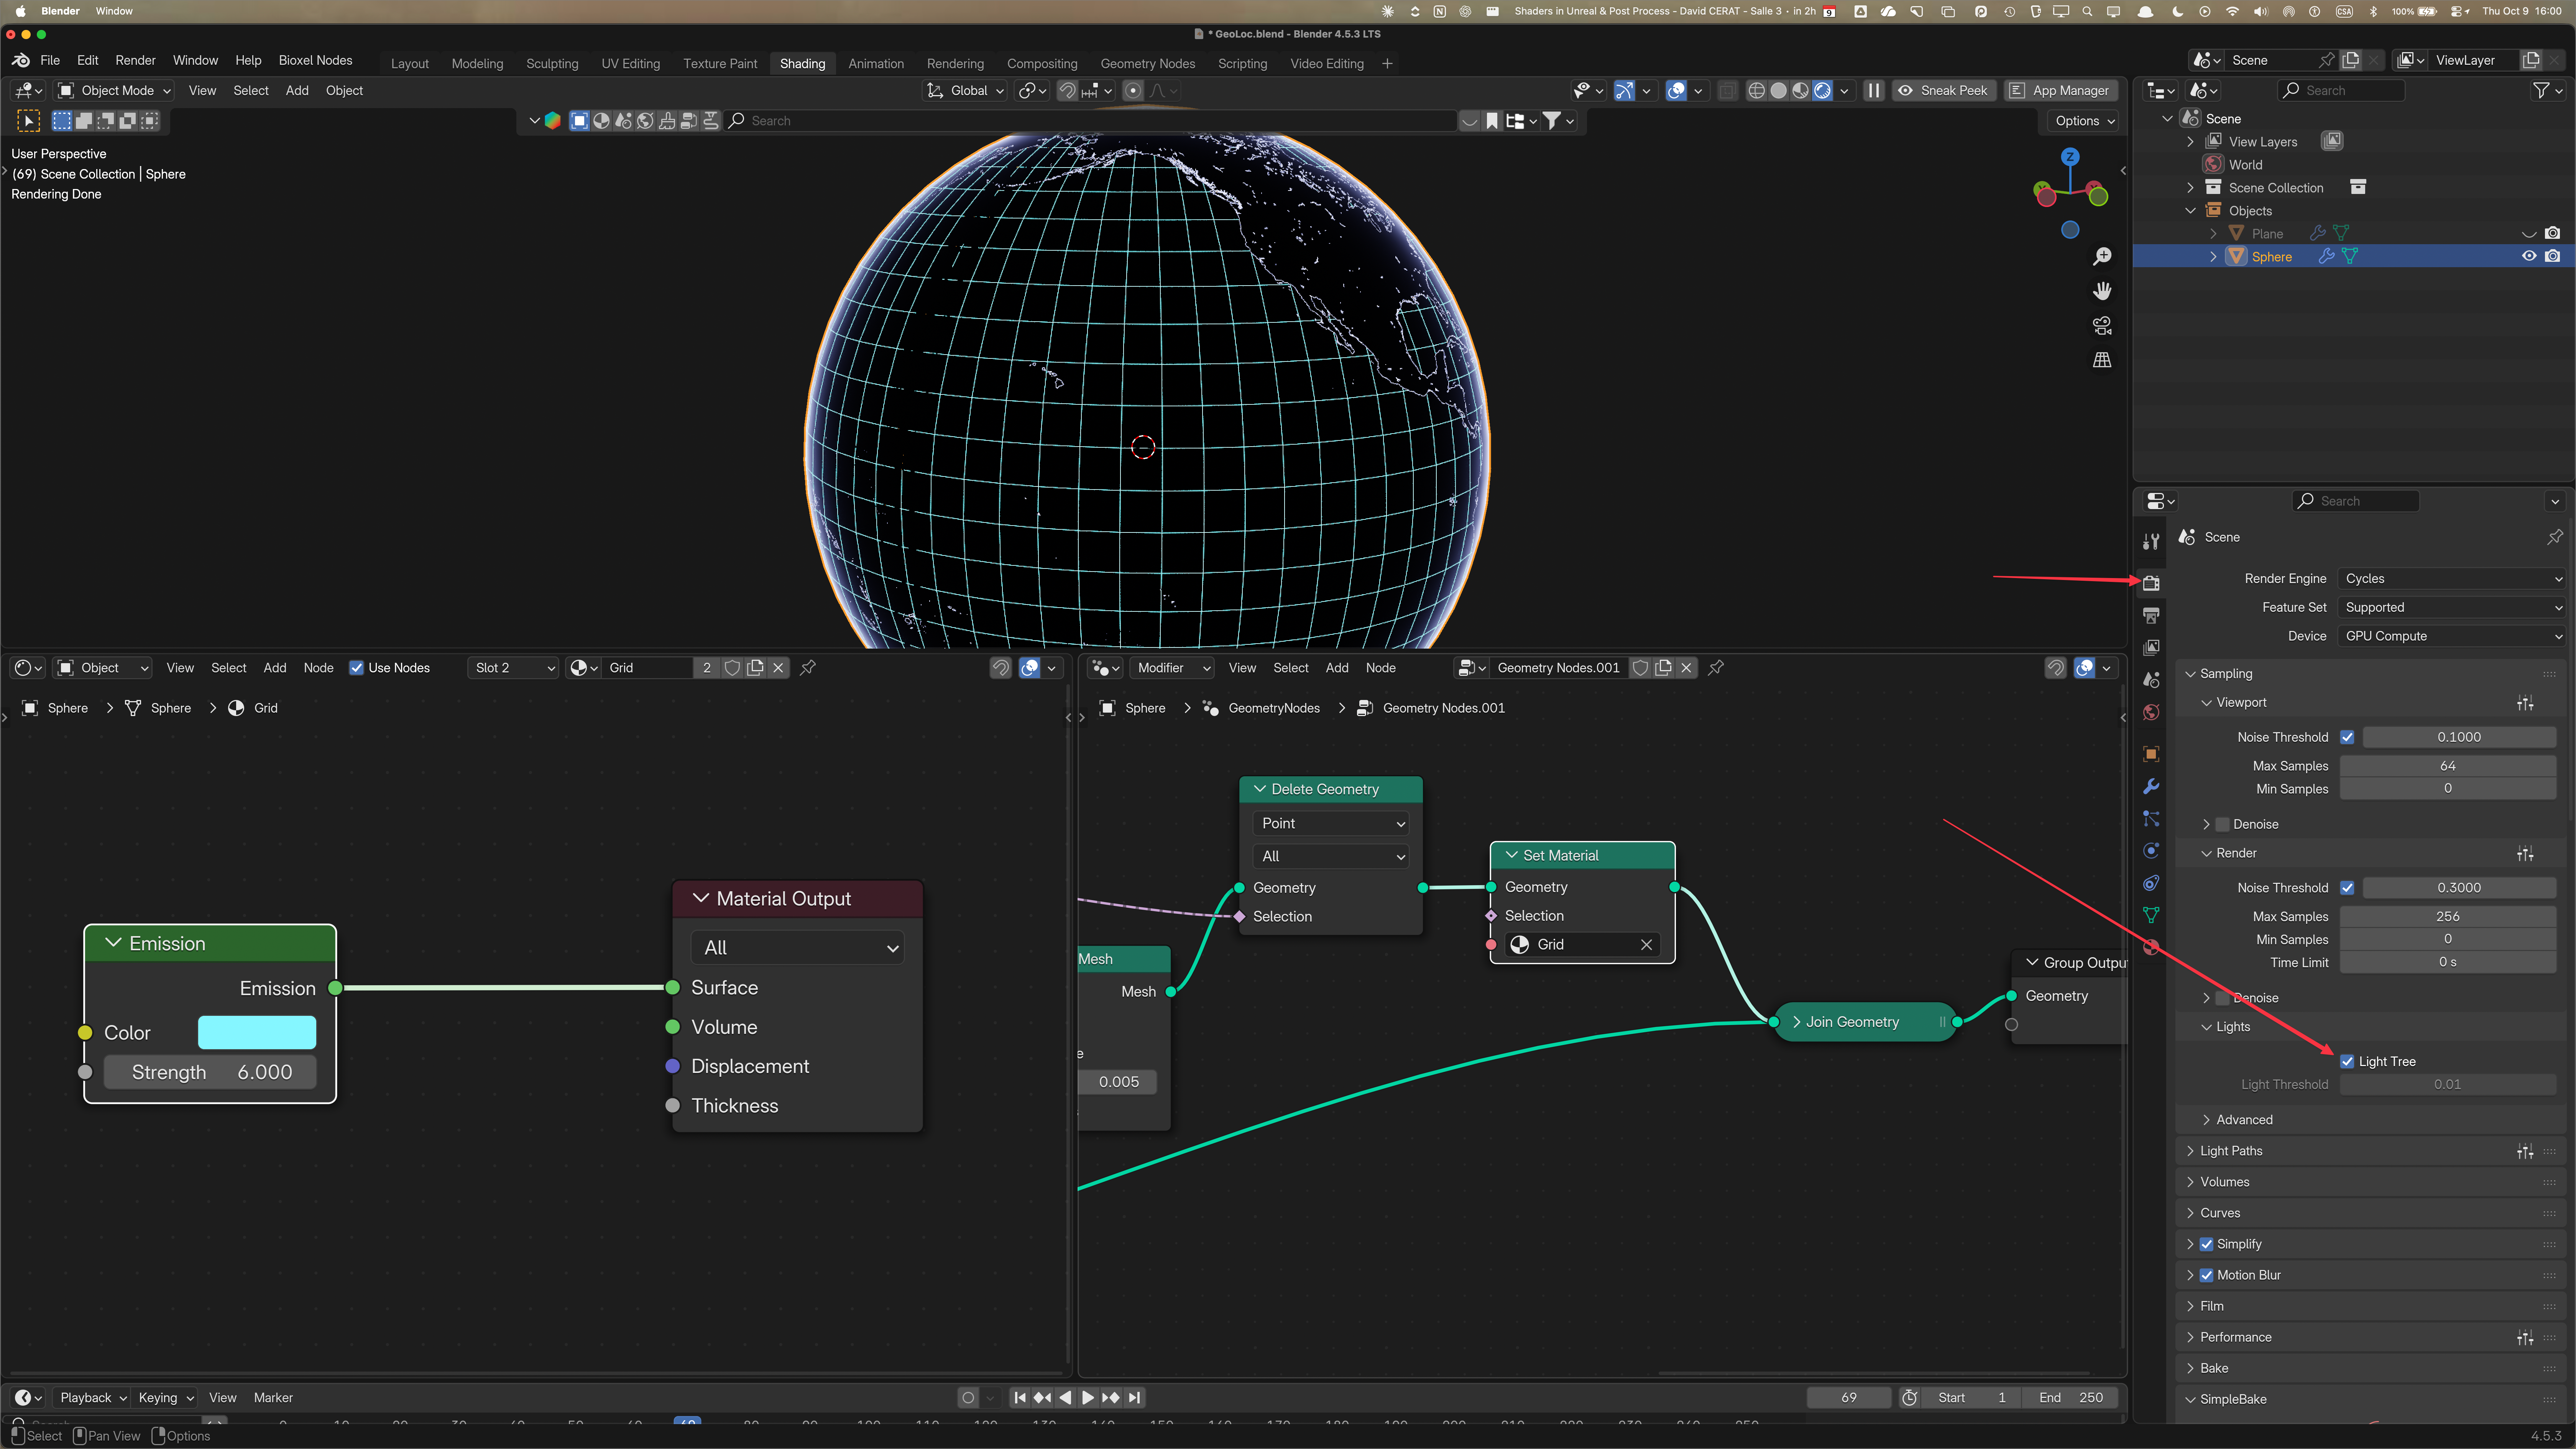Click the Sneak Peek button
This screenshot has height=1449, width=2576.
click(1943, 90)
